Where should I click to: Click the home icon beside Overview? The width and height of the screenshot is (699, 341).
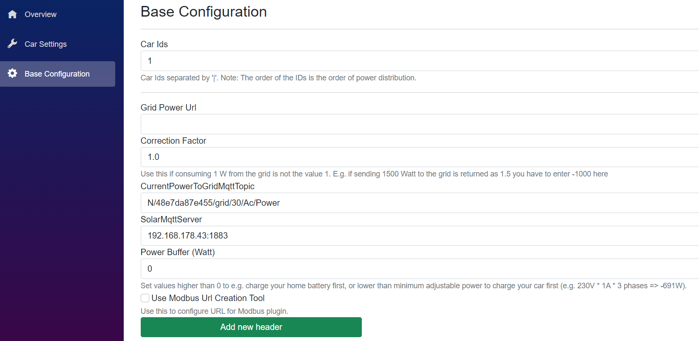[x=12, y=14]
